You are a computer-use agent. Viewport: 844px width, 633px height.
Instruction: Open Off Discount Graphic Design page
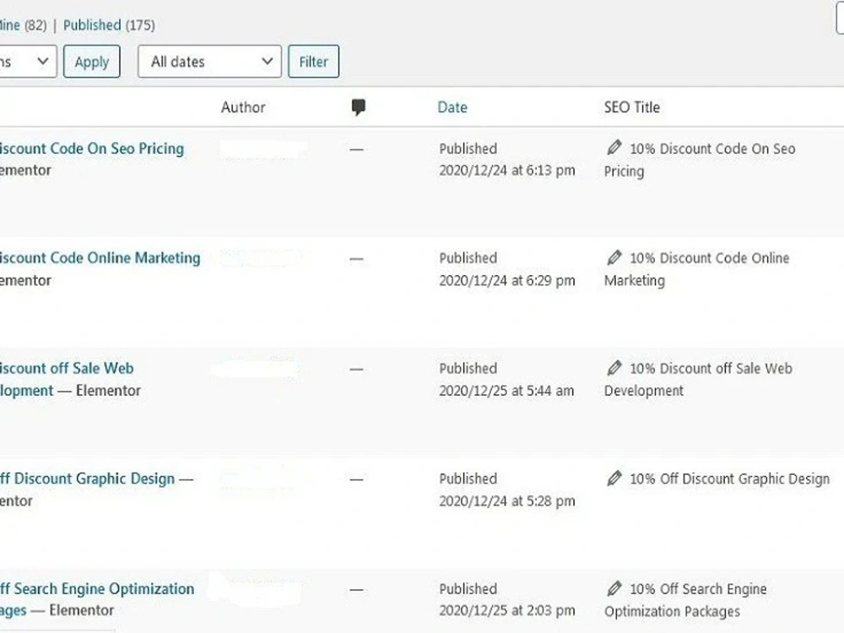pyautogui.click(x=87, y=479)
